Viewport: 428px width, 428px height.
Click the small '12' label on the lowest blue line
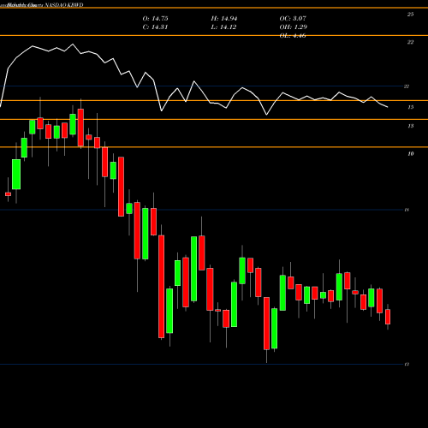[407, 365]
